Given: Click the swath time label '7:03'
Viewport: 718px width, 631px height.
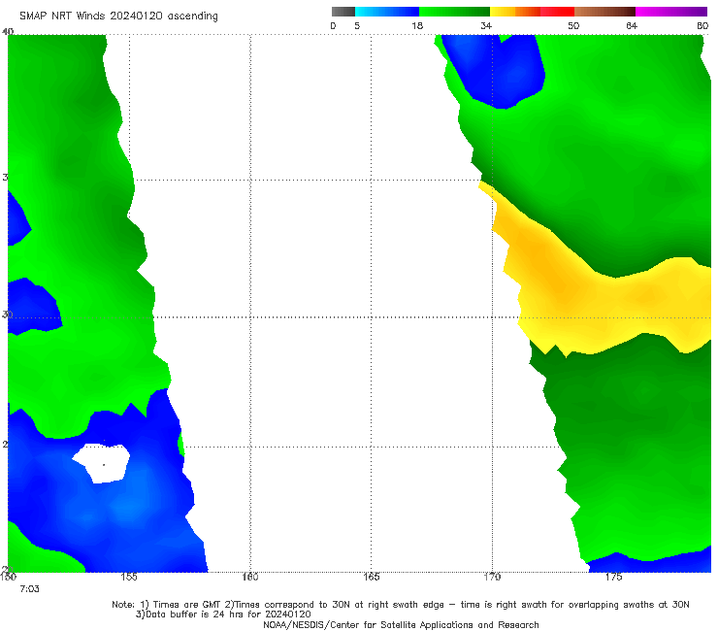Looking at the screenshot, I should [29, 589].
